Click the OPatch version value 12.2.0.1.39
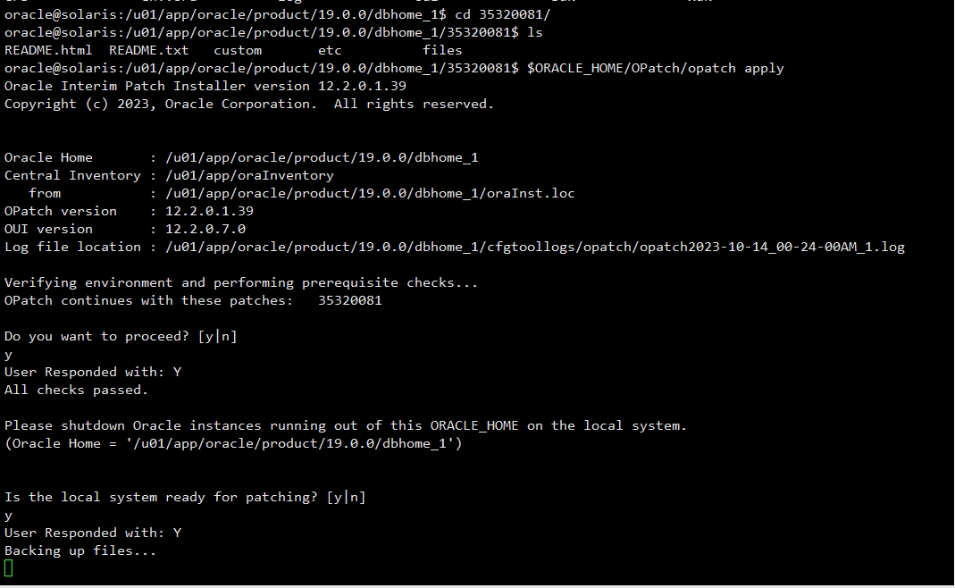Viewport: 955px width, 588px height. tap(209, 211)
